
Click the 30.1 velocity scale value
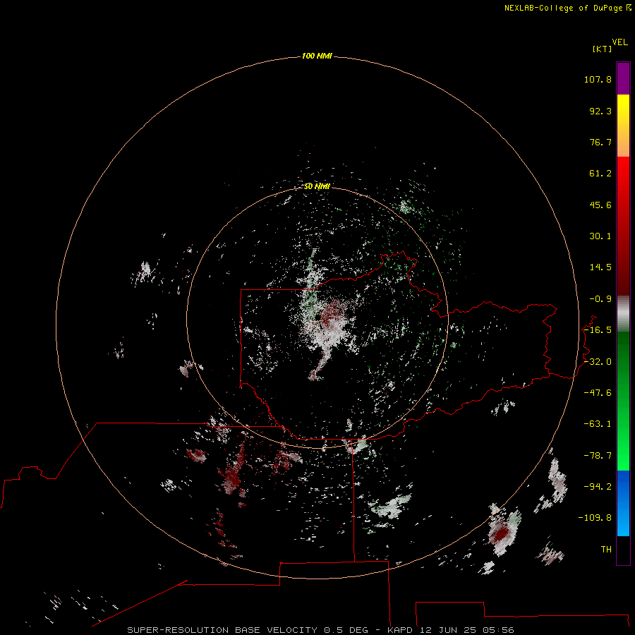tap(600, 236)
